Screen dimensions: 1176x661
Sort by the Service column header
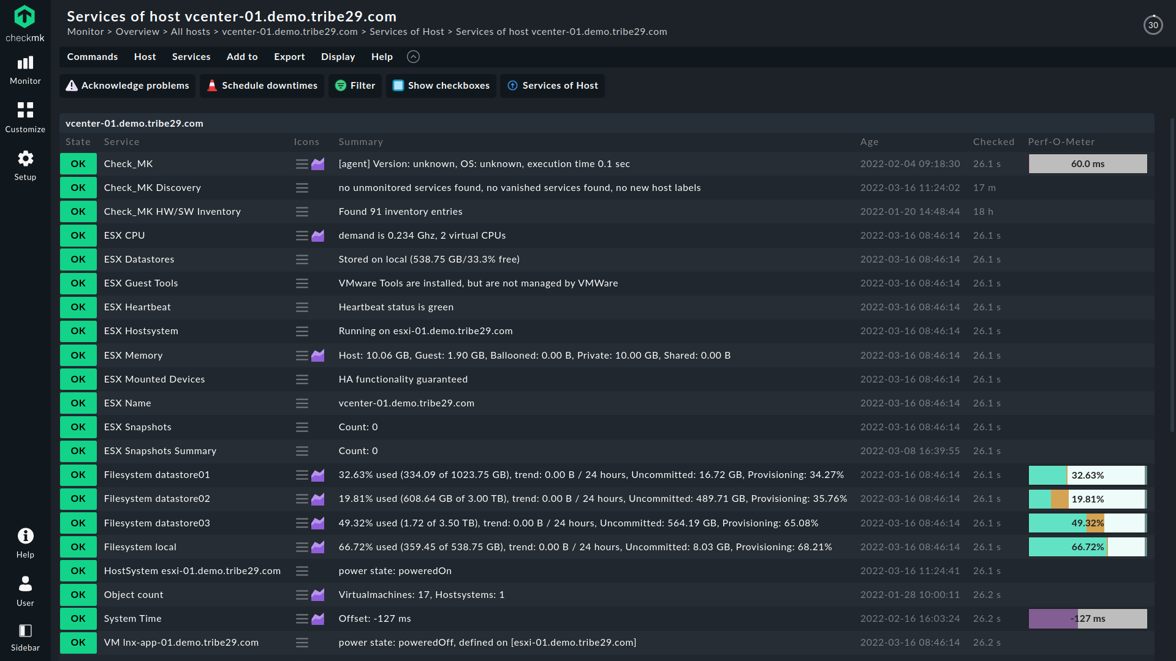click(121, 142)
